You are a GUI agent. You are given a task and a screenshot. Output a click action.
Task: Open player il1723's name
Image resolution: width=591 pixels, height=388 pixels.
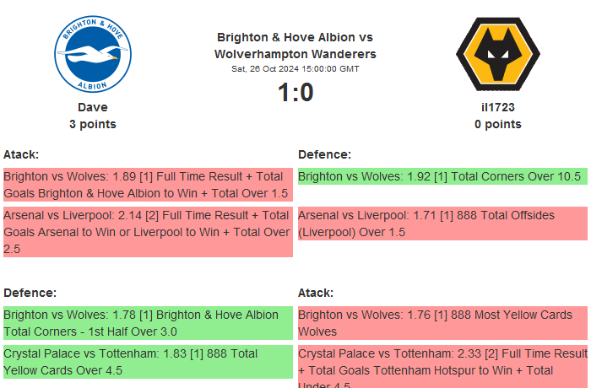(497, 107)
